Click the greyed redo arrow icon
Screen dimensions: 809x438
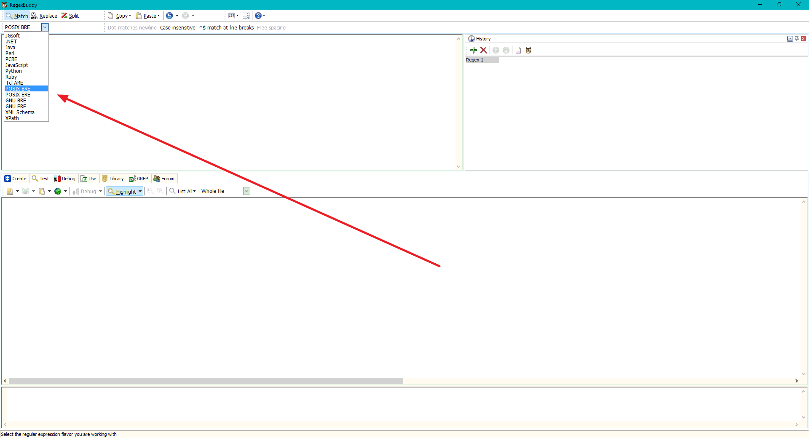(185, 16)
